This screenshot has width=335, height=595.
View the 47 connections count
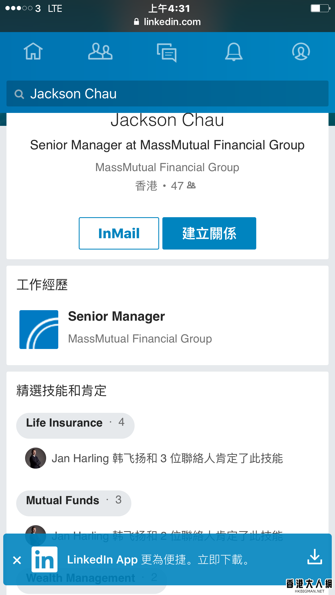click(x=183, y=186)
